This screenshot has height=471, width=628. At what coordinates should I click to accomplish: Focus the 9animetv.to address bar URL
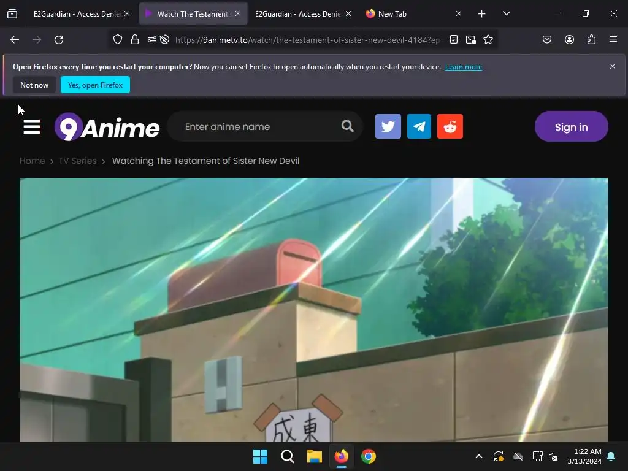point(308,40)
